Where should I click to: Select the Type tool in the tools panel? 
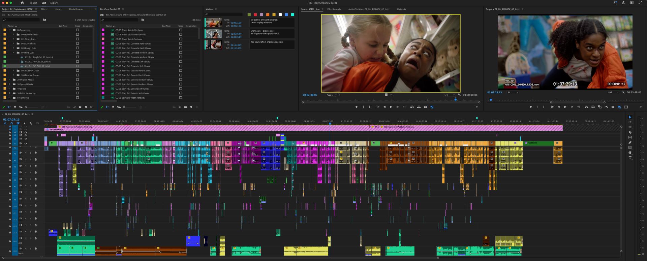point(630,158)
